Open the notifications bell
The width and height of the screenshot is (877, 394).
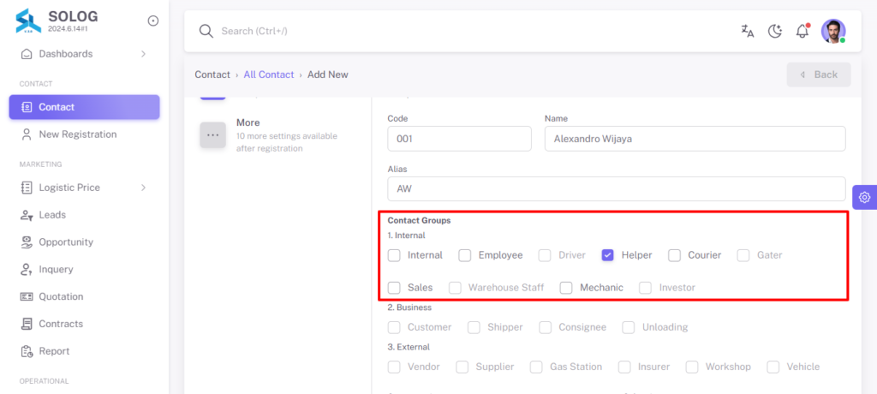click(802, 31)
